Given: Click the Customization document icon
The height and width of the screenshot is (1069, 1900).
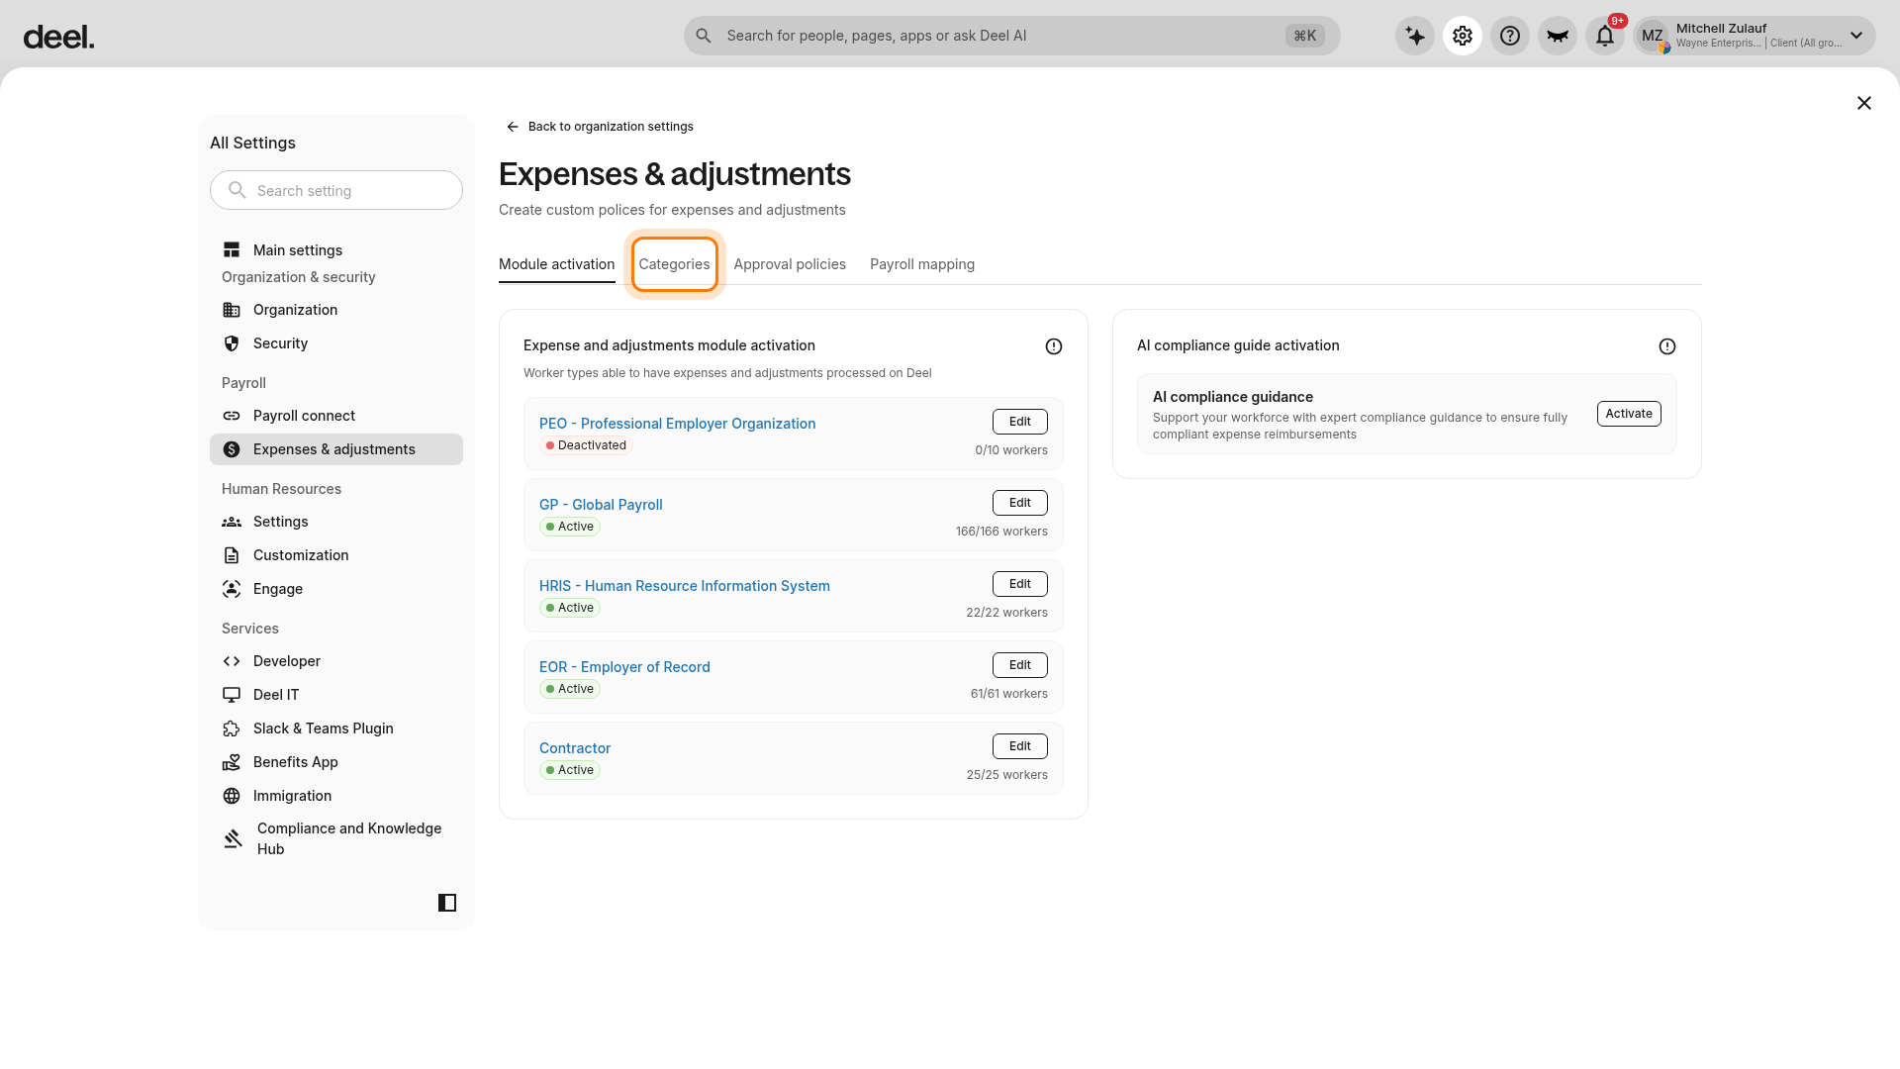Looking at the screenshot, I should [232, 555].
